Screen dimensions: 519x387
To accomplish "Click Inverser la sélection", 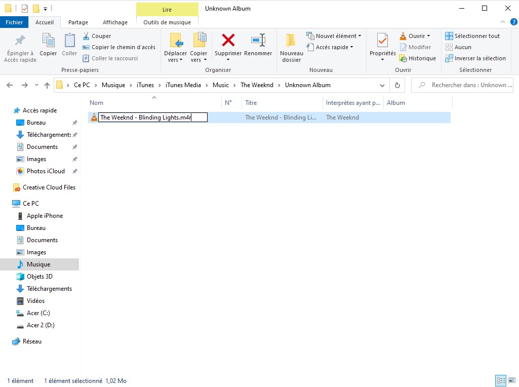I will click(475, 58).
